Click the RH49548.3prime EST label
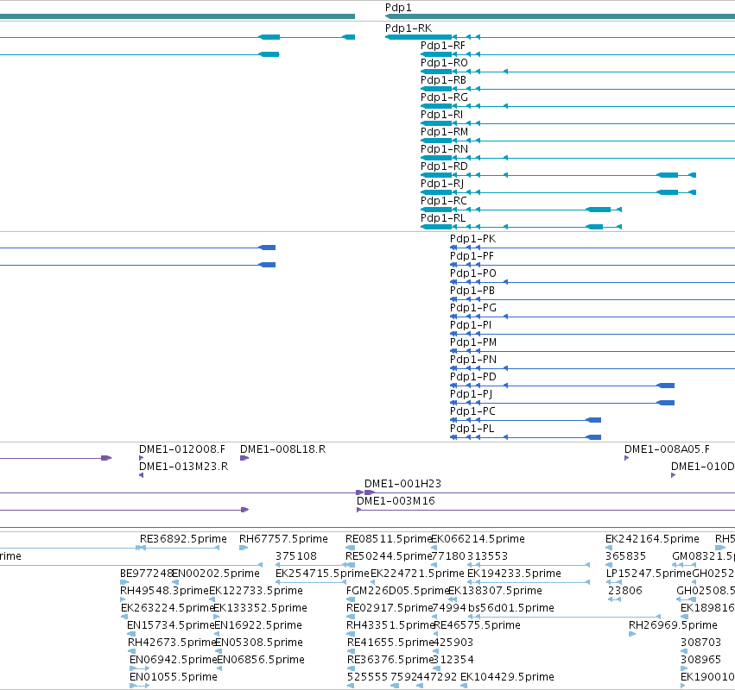The image size is (735, 690). [x=164, y=591]
